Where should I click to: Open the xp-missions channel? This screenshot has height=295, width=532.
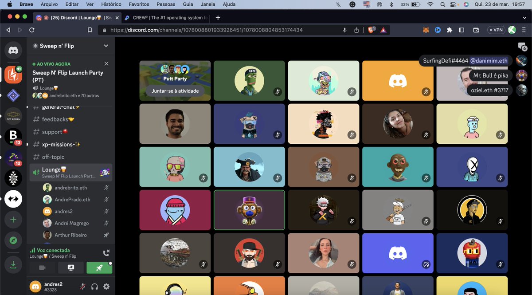point(71,144)
